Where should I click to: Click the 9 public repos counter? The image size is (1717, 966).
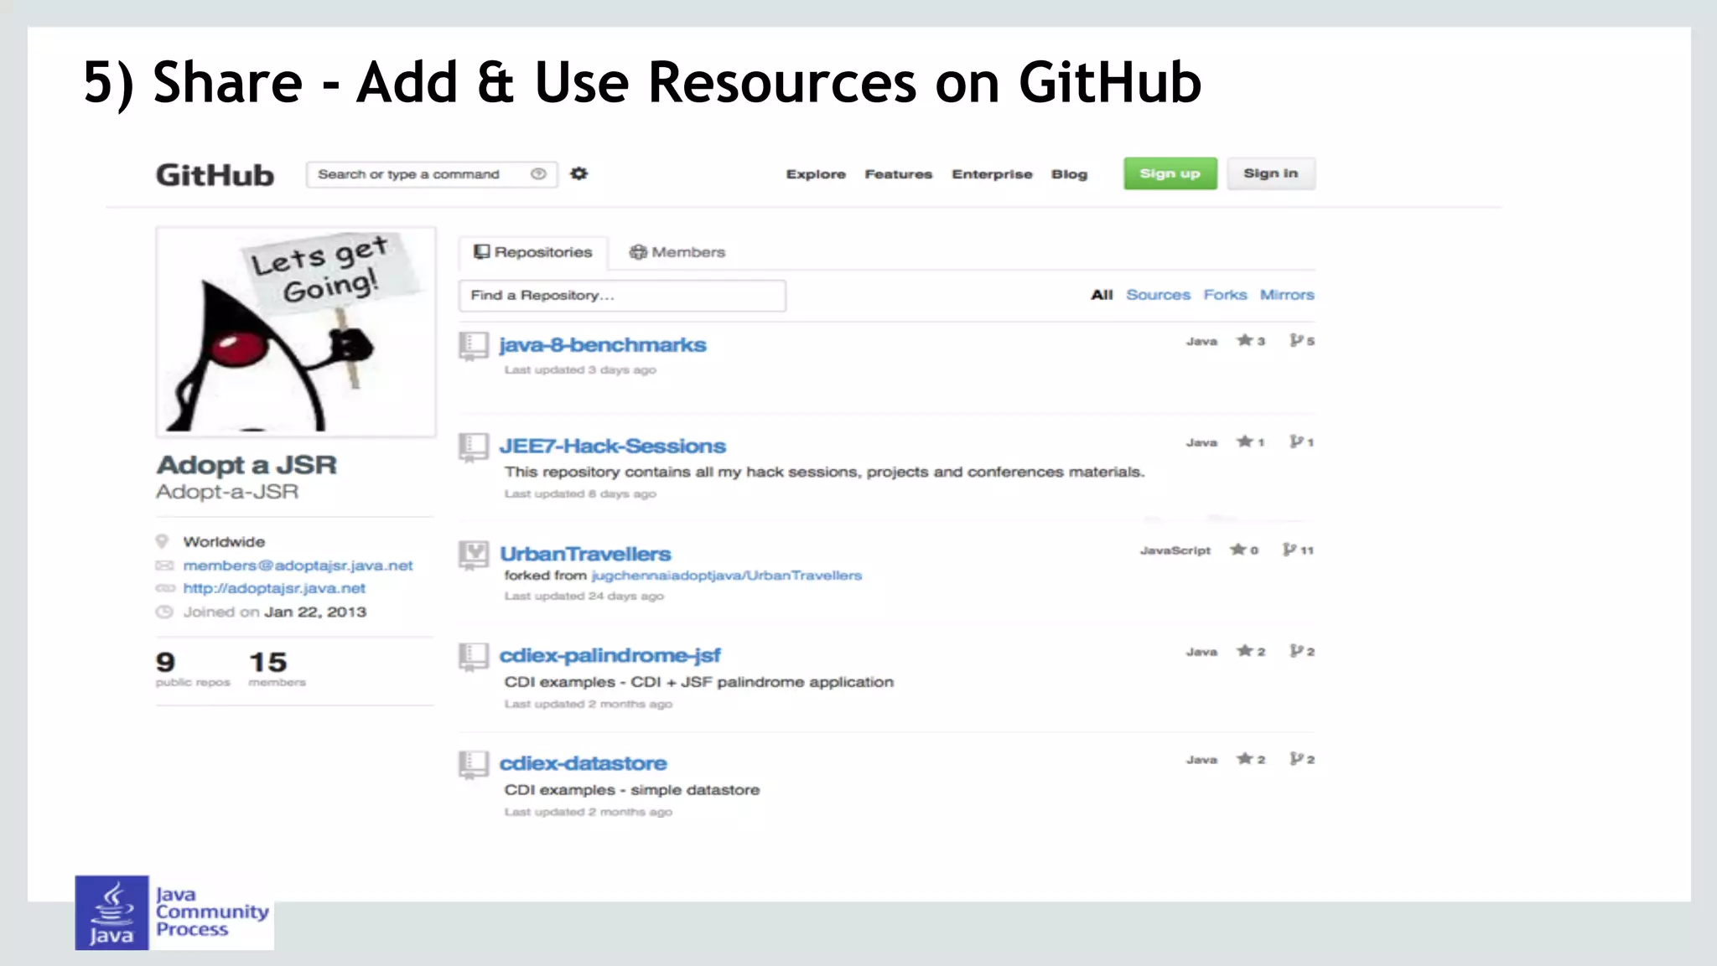click(192, 669)
